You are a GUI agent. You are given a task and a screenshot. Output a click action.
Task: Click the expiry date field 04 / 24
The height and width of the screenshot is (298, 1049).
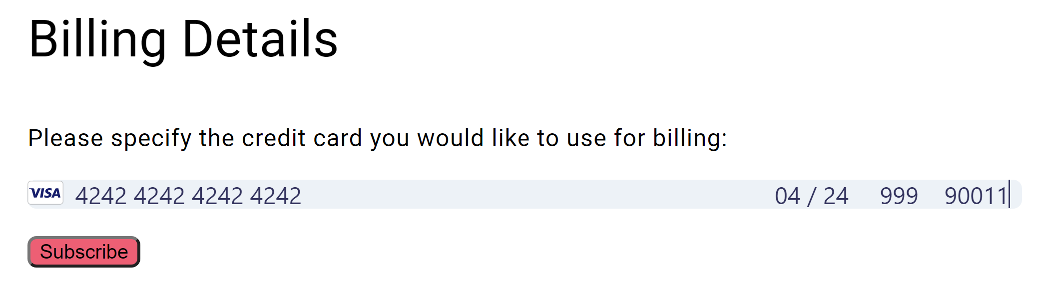pyautogui.click(x=811, y=196)
